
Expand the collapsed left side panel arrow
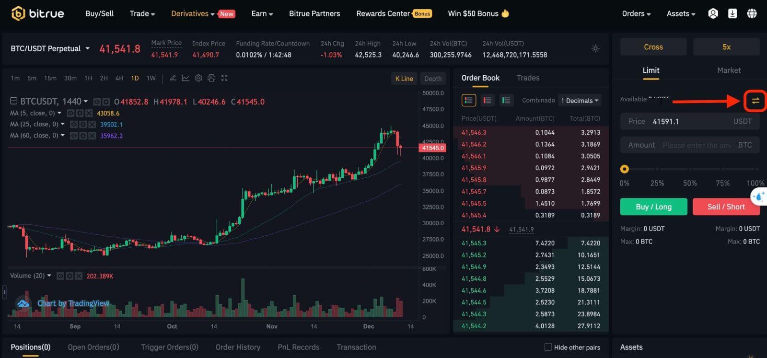coord(4,292)
